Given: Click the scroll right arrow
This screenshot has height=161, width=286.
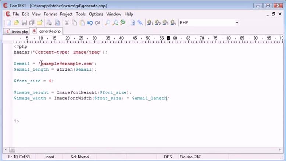Looking at the screenshot, I should click(280, 150).
